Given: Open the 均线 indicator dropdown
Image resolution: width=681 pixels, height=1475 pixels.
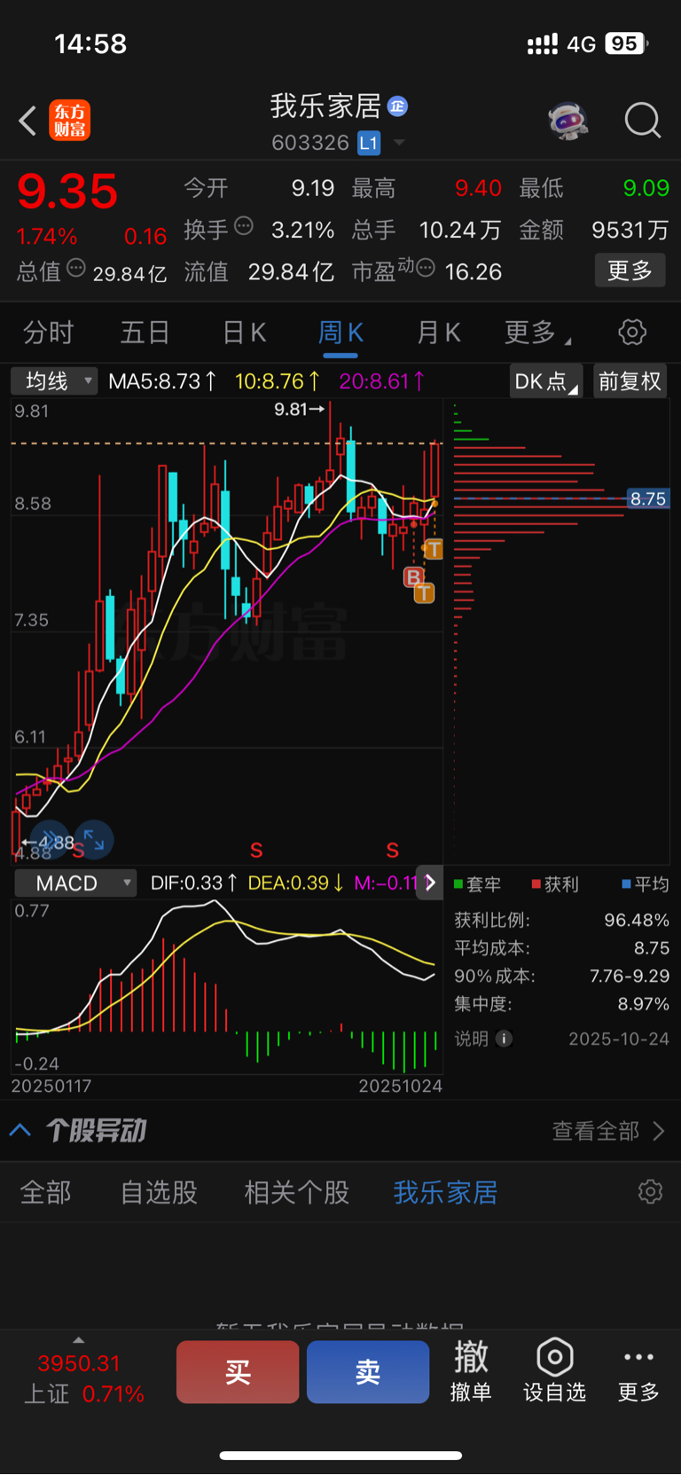Looking at the screenshot, I should [x=54, y=381].
